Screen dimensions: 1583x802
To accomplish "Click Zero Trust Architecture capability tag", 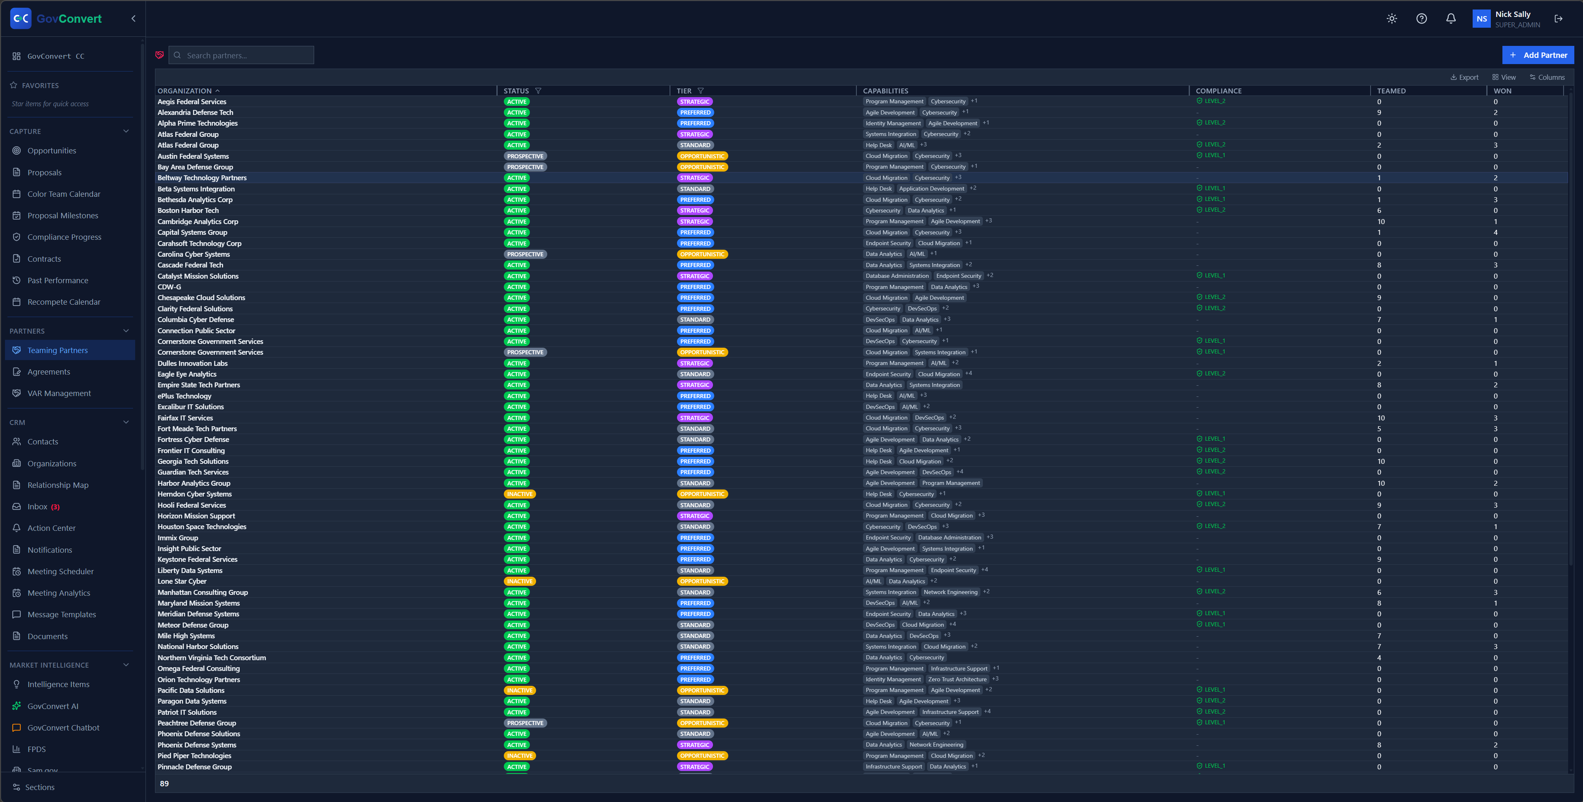I will (x=957, y=680).
